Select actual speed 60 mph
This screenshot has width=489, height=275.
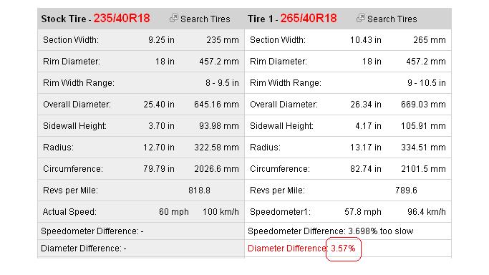coord(174,212)
